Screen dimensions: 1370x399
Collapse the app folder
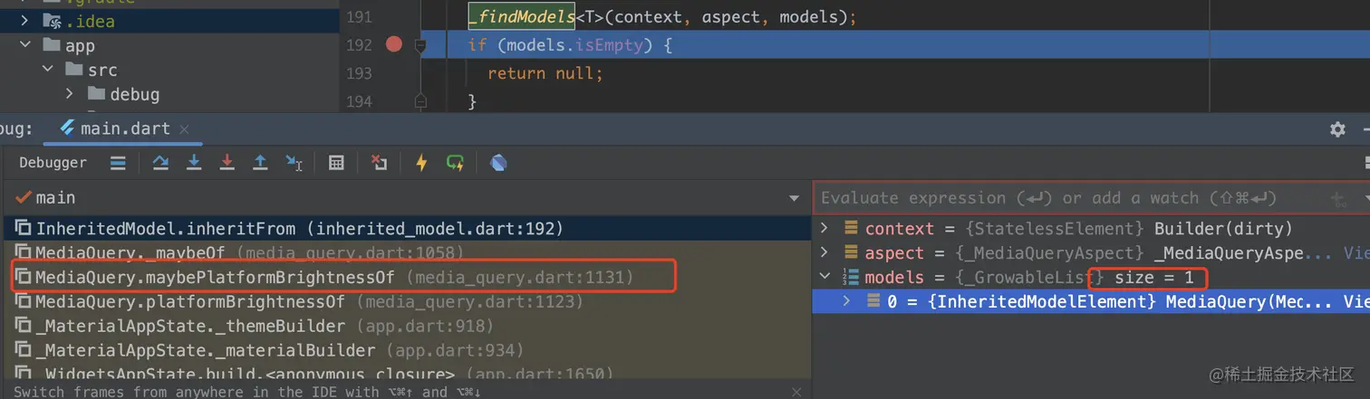coord(24,45)
